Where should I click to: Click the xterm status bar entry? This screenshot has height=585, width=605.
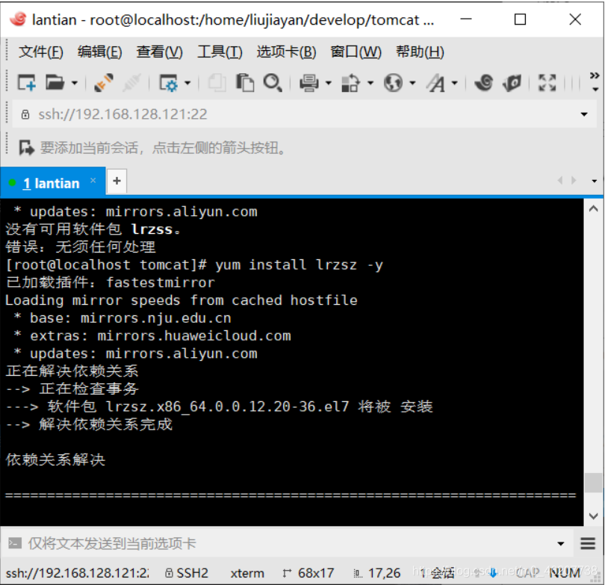[x=247, y=573]
